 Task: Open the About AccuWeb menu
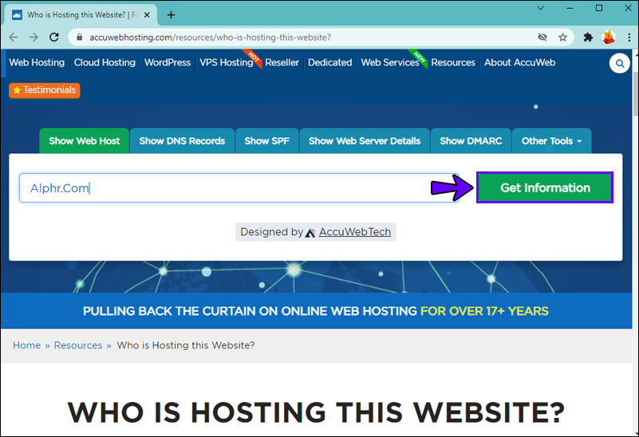click(519, 63)
